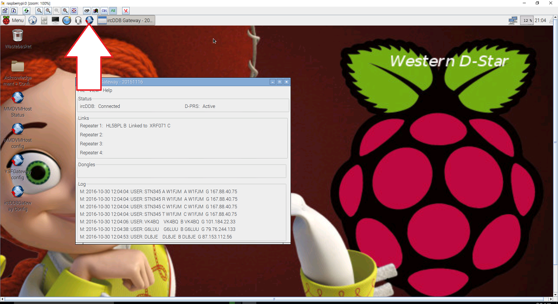Select log line STN345 R W1FJM

point(159,199)
